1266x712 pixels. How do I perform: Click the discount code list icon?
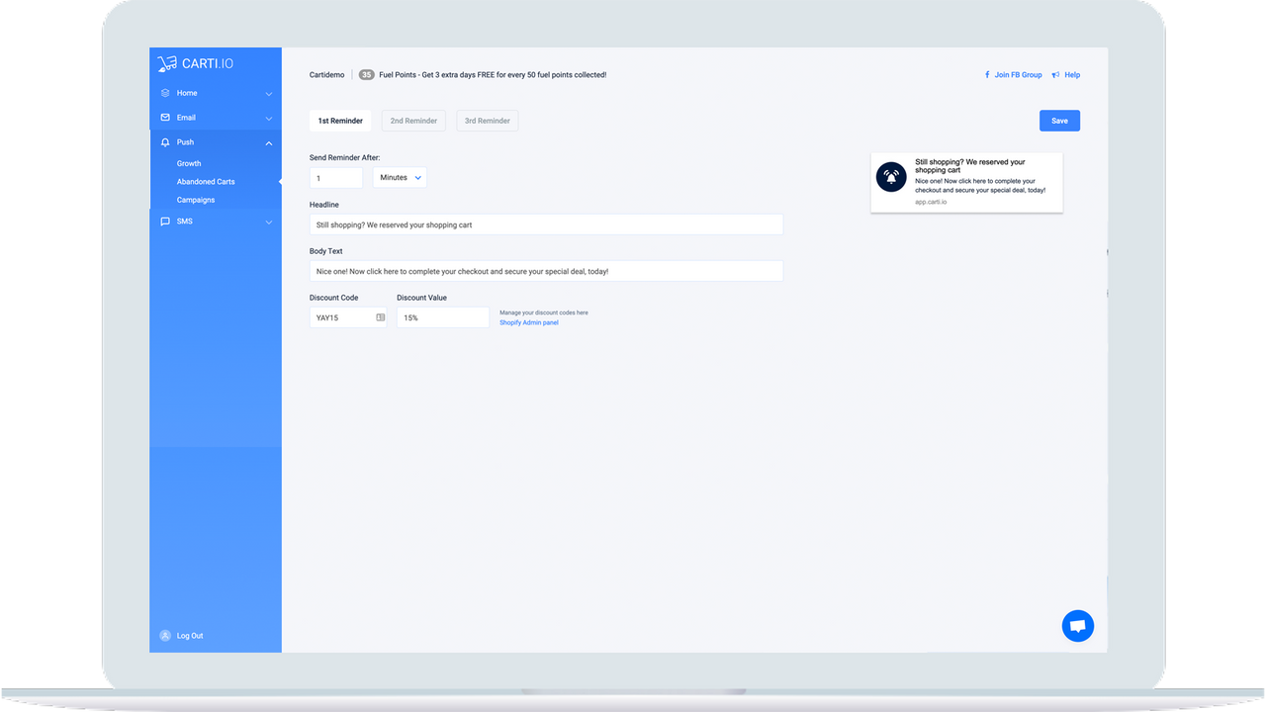tap(381, 317)
